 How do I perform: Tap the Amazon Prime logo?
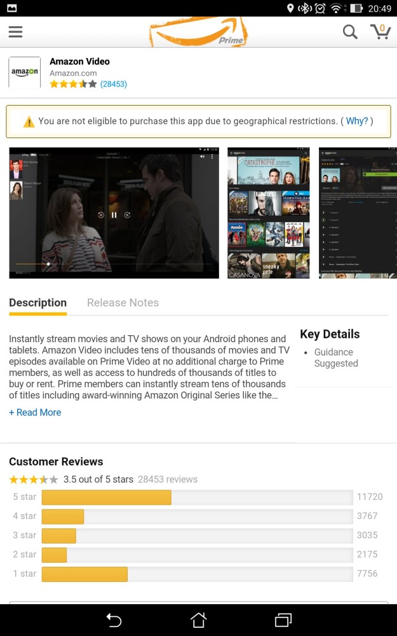pyautogui.click(x=198, y=32)
